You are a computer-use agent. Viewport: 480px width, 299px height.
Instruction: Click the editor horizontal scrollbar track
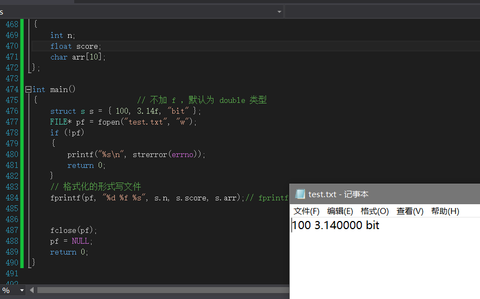pyautogui.click(x=163, y=290)
